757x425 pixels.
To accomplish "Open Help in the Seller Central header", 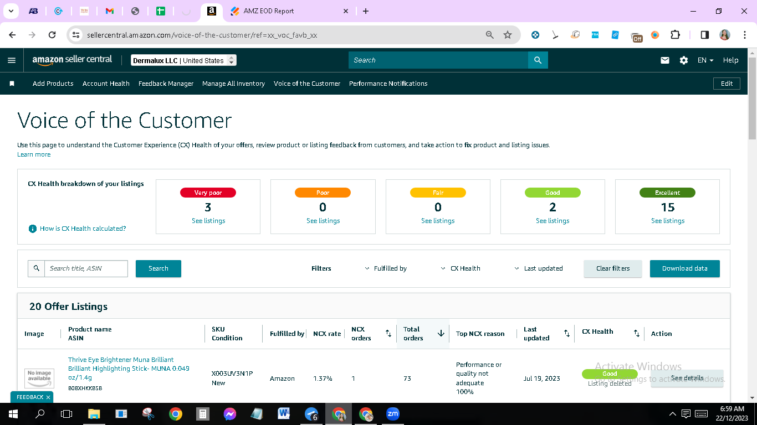I will (730, 60).
